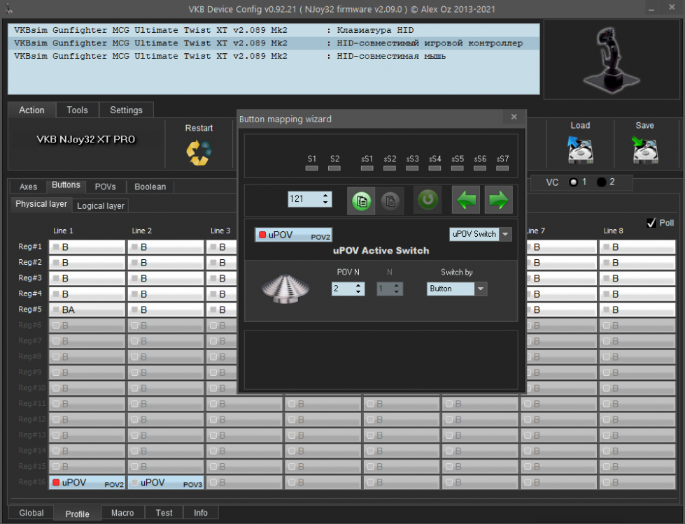Increase the button number 121 stepper
This screenshot has width=685, height=524.
point(325,196)
